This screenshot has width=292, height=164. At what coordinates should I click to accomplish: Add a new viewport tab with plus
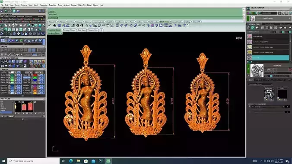coord(101,30)
